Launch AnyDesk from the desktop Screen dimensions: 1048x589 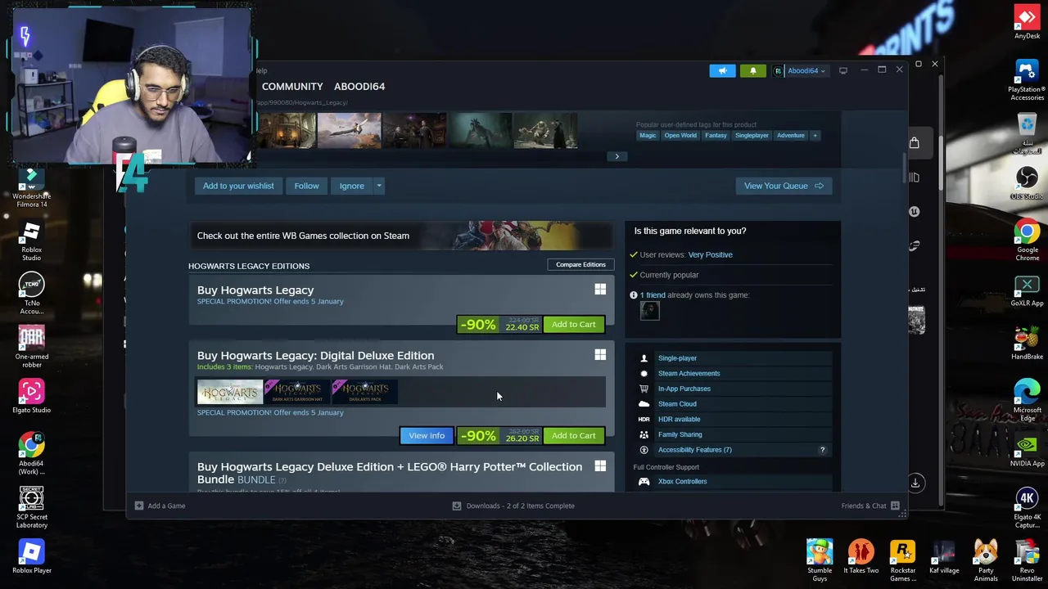coord(1027,21)
